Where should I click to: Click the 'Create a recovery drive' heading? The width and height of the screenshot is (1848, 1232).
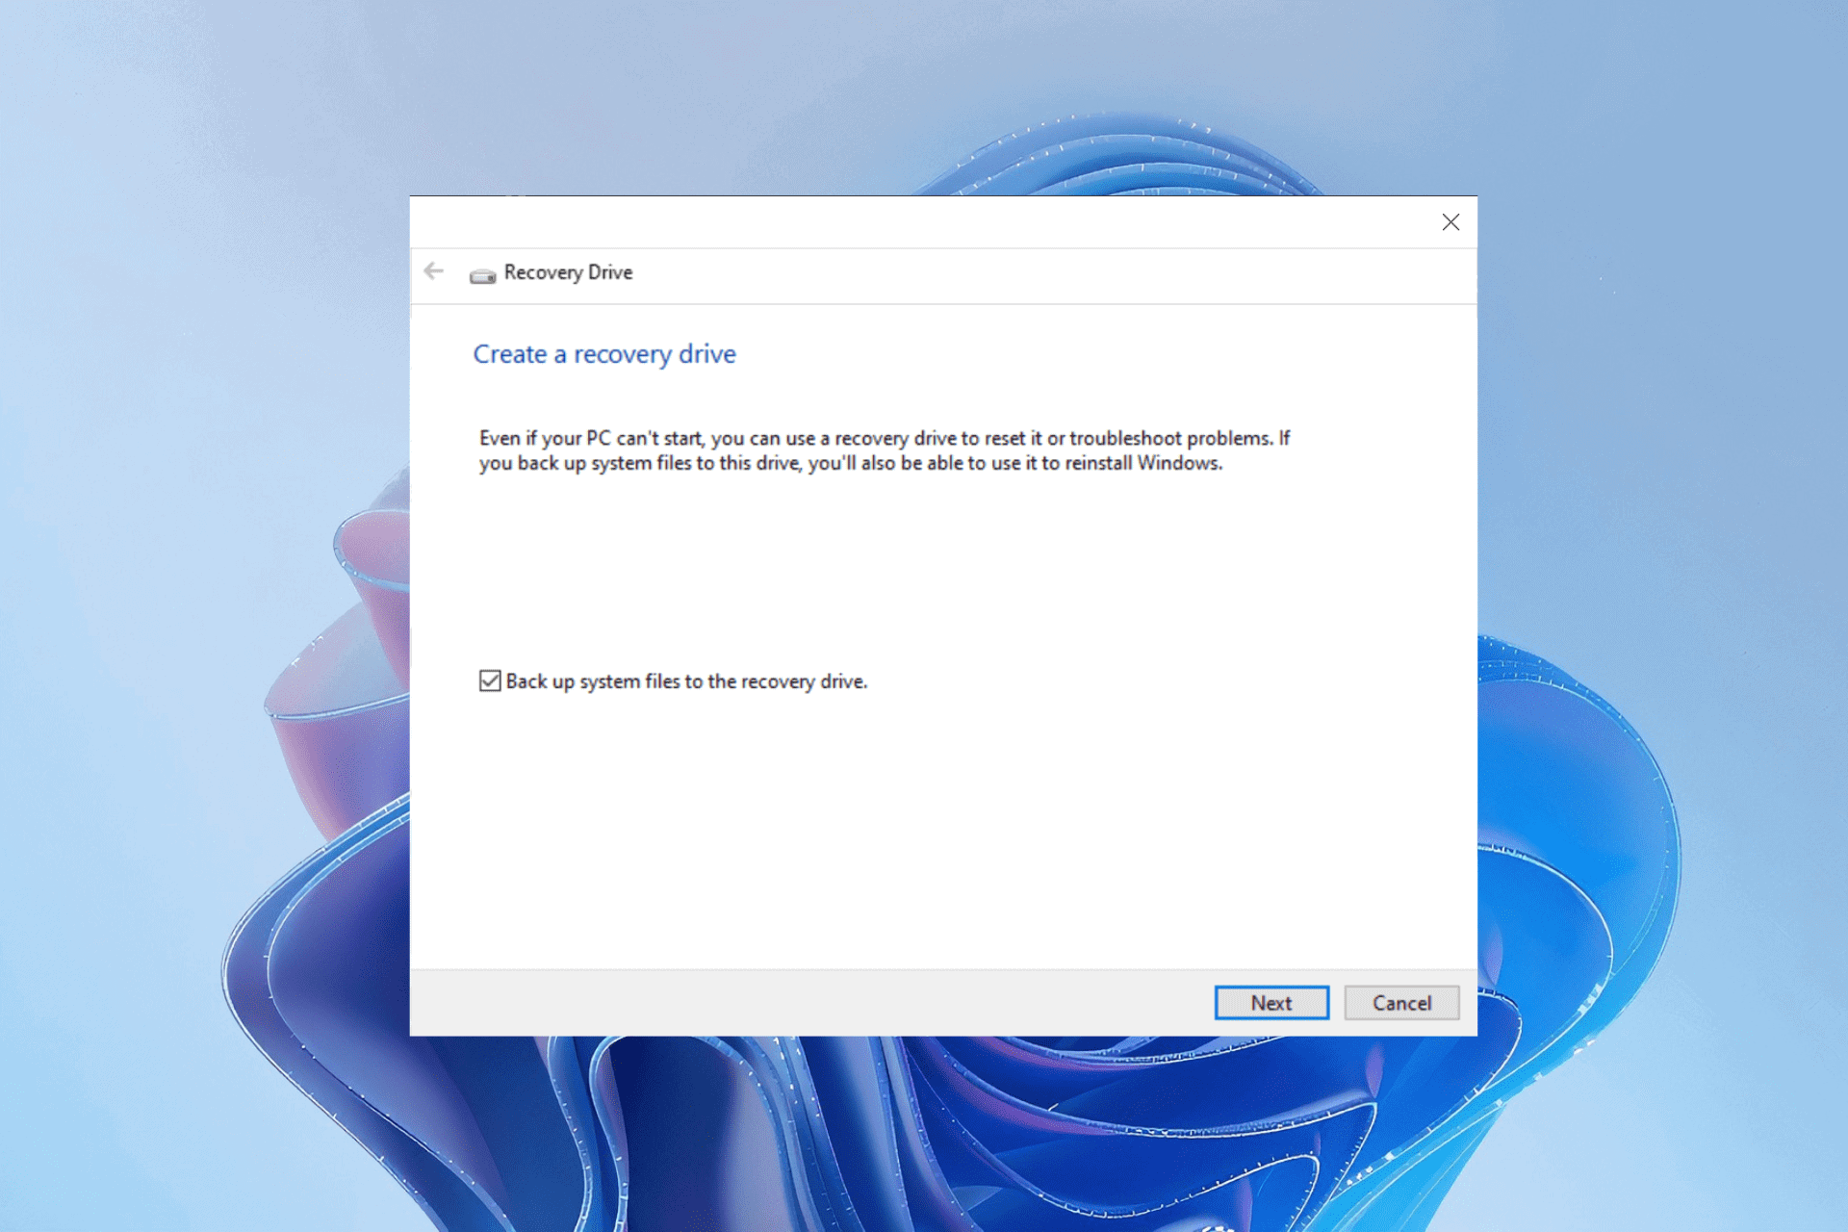point(604,354)
